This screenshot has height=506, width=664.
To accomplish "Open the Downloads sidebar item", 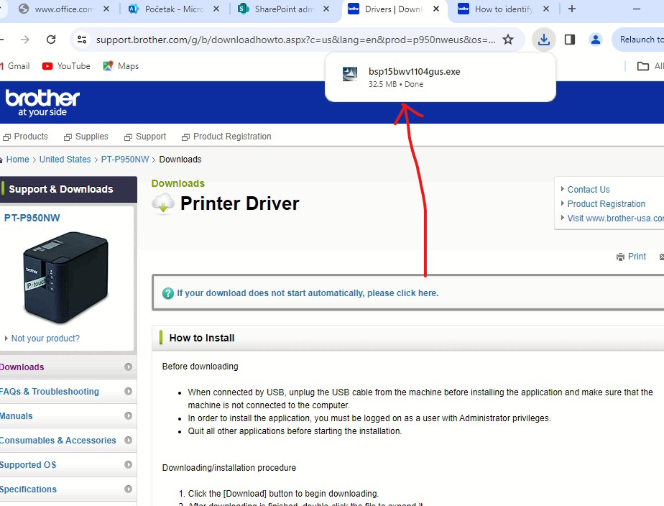I will (67, 367).
